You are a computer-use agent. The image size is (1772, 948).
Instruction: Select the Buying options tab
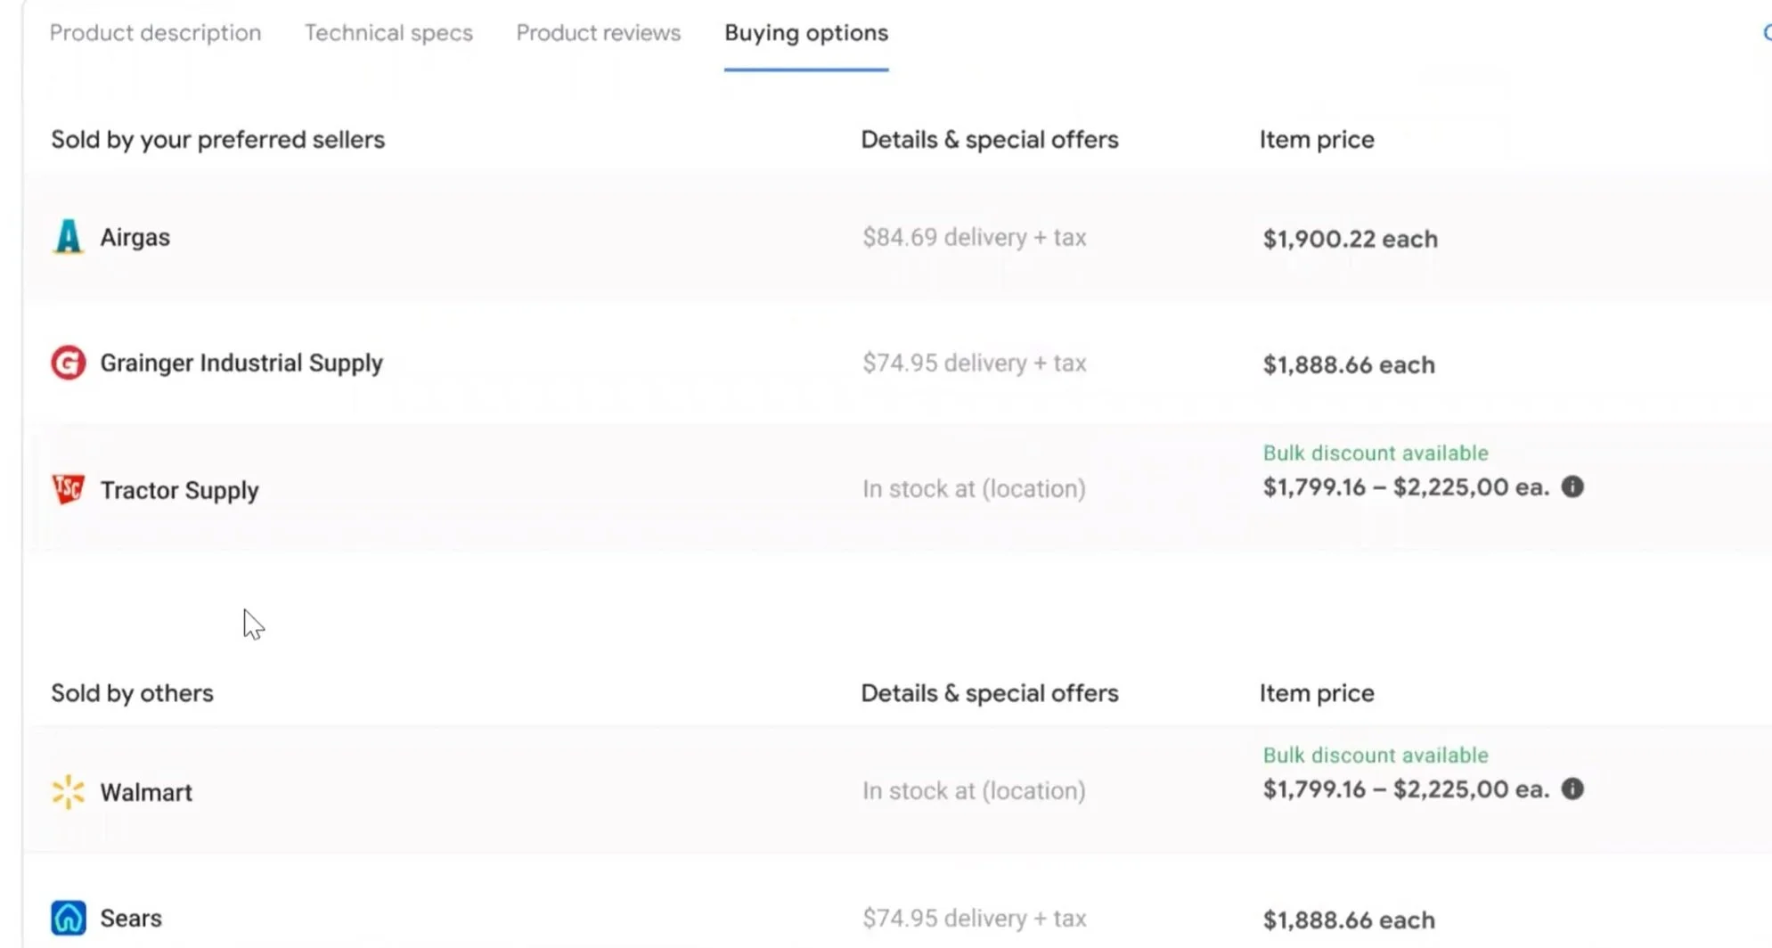[806, 33]
